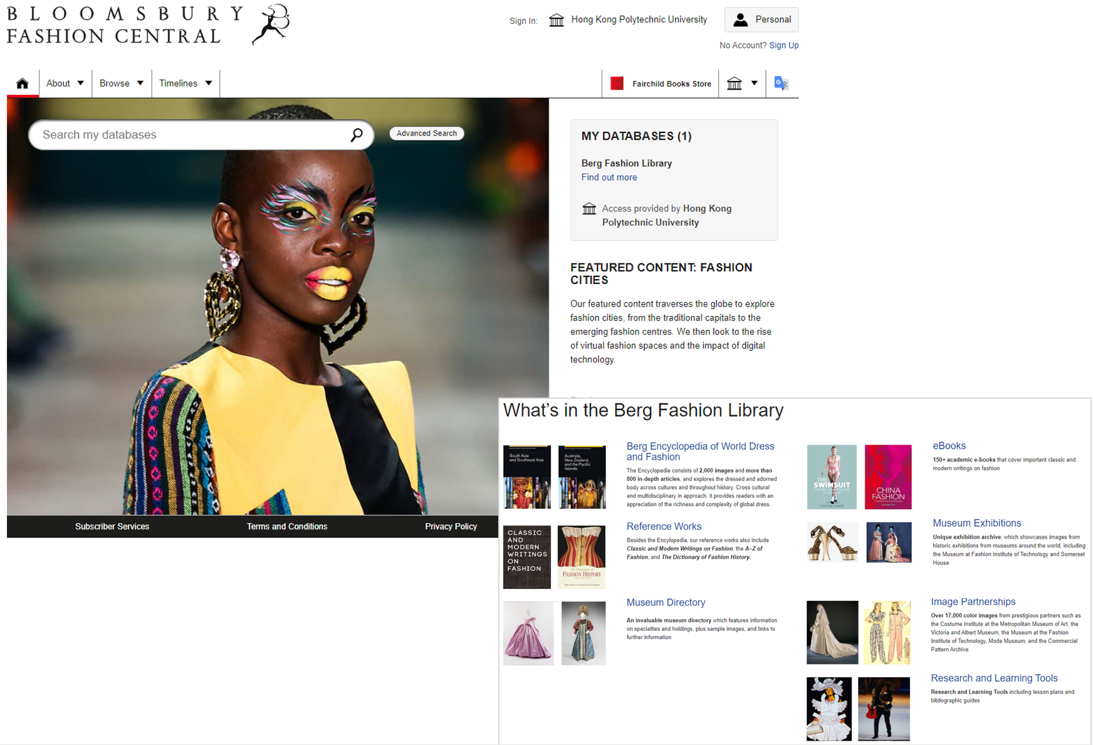
Task: Click the Dictionary of Fashion History cover
Action: pos(582,557)
